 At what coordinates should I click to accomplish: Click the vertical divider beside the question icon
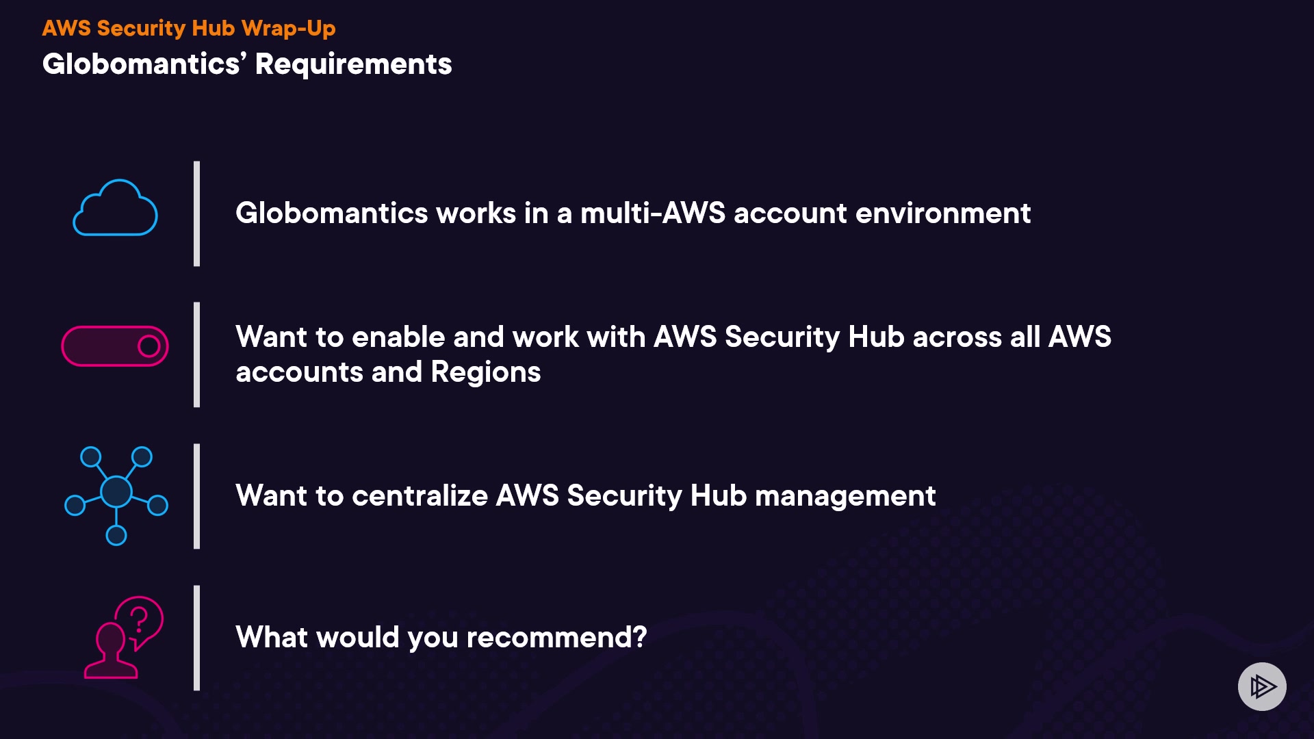pyautogui.click(x=197, y=638)
